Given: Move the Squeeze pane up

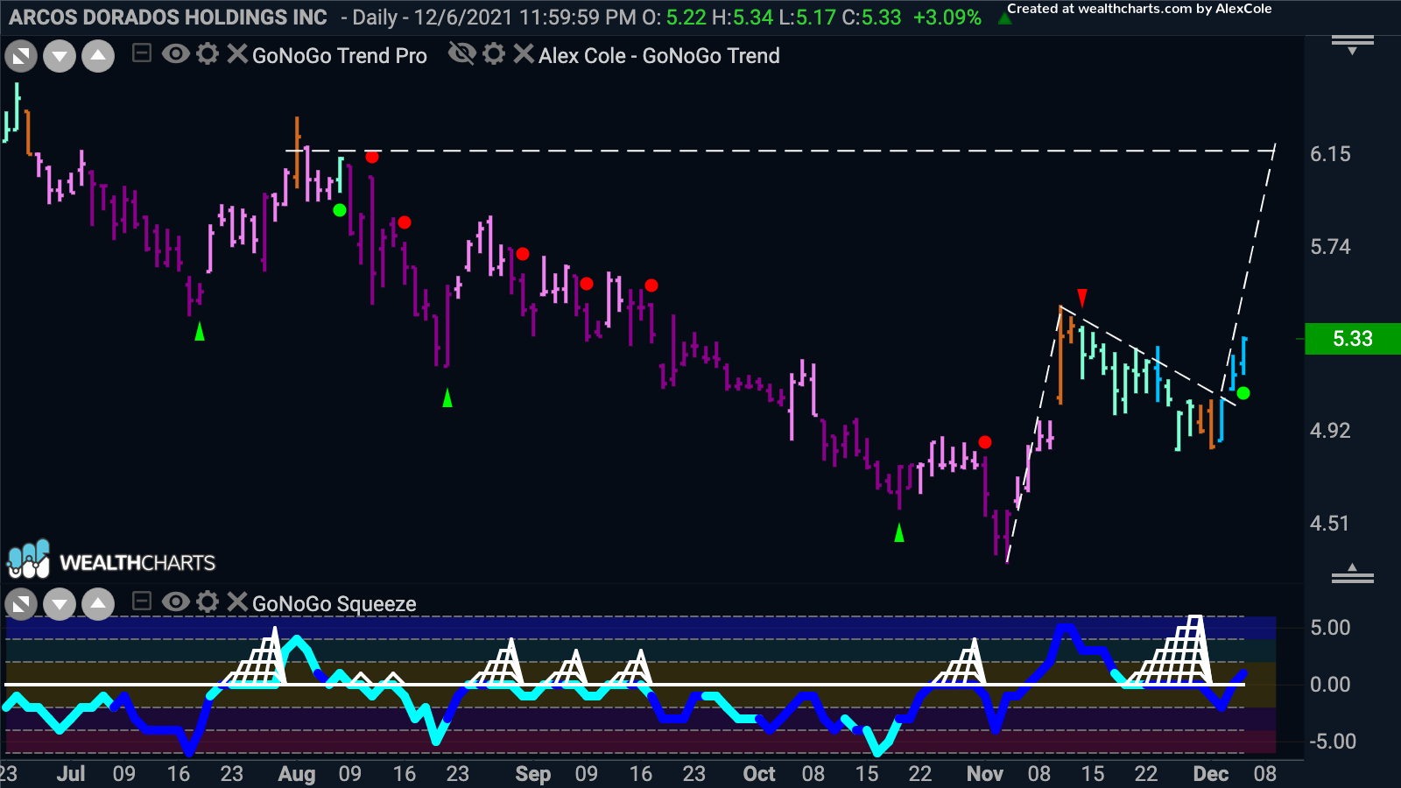Looking at the screenshot, I should [x=98, y=604].
